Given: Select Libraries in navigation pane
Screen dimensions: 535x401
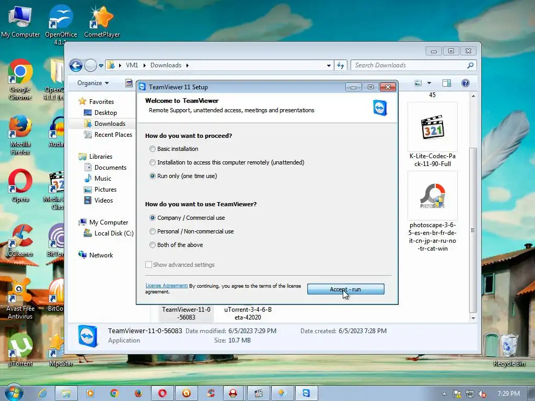Looking at the screenshot, I should click(96, 157).
